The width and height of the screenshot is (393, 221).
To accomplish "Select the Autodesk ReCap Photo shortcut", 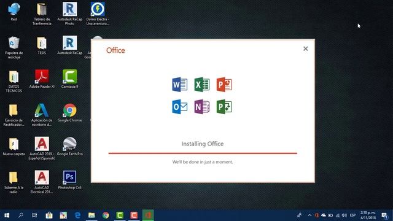I will click(x=69, y=14).
